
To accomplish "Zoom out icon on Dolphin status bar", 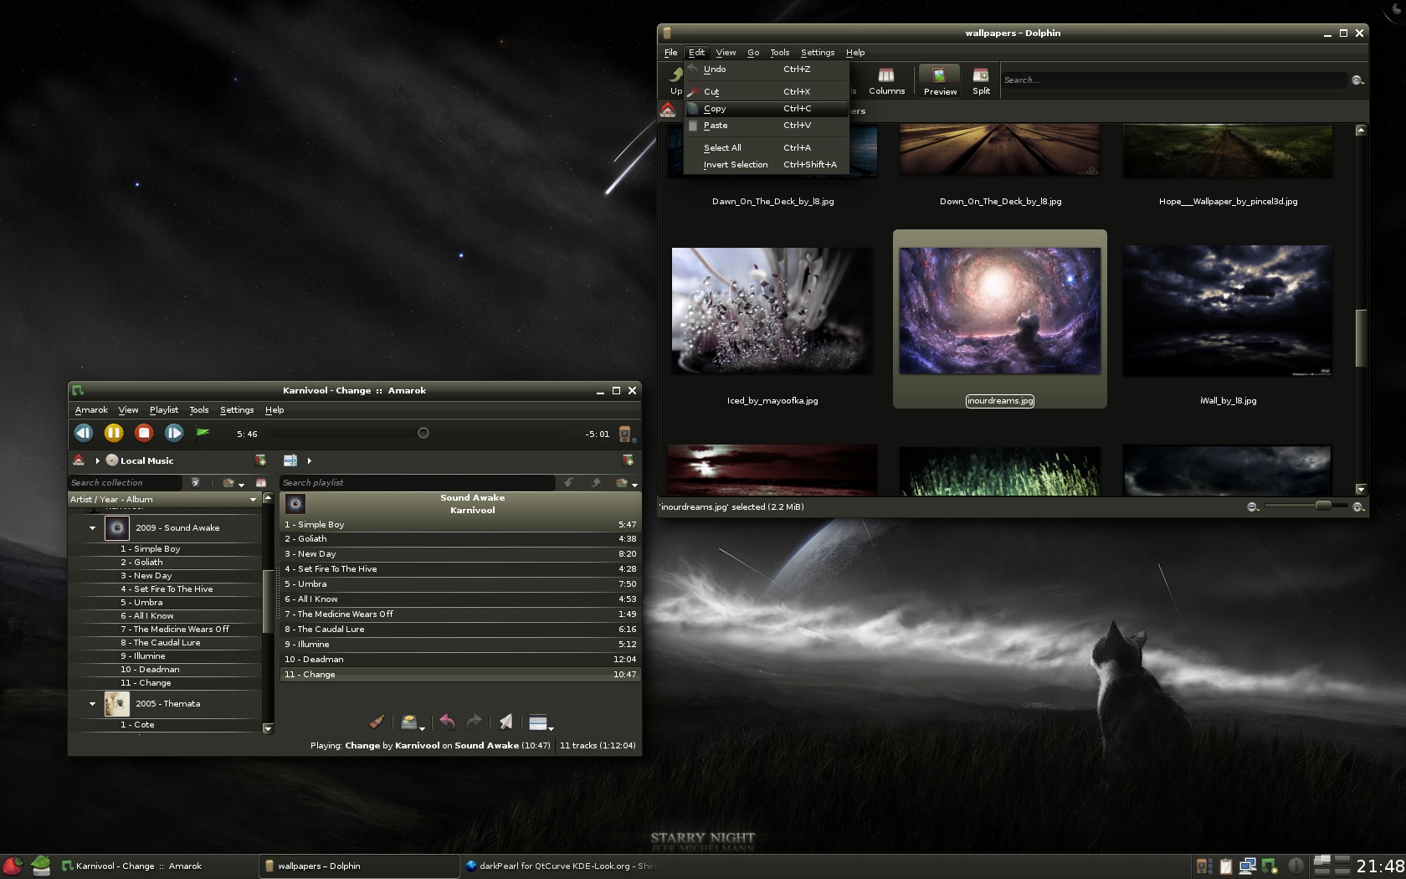I will [x=1253, y=507].
